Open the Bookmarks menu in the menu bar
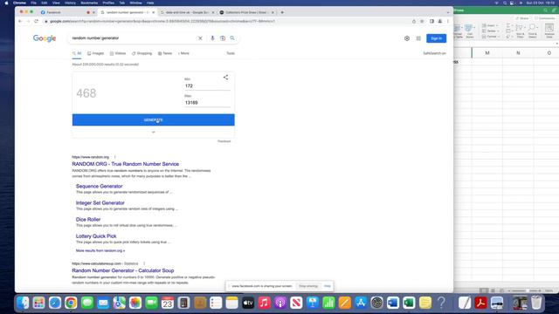 point(89,3)
